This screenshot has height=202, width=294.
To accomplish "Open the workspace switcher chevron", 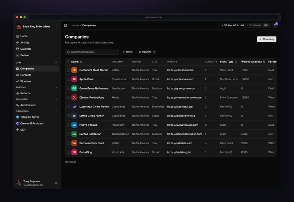I will (x=56, y=26).
